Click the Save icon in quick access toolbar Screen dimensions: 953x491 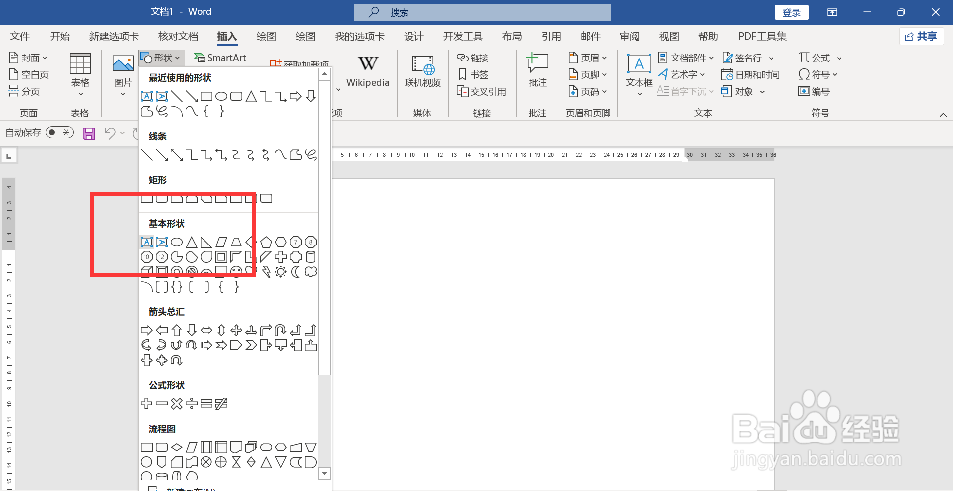click(89, 133)
